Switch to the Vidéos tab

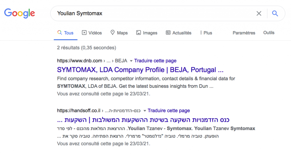92,33
